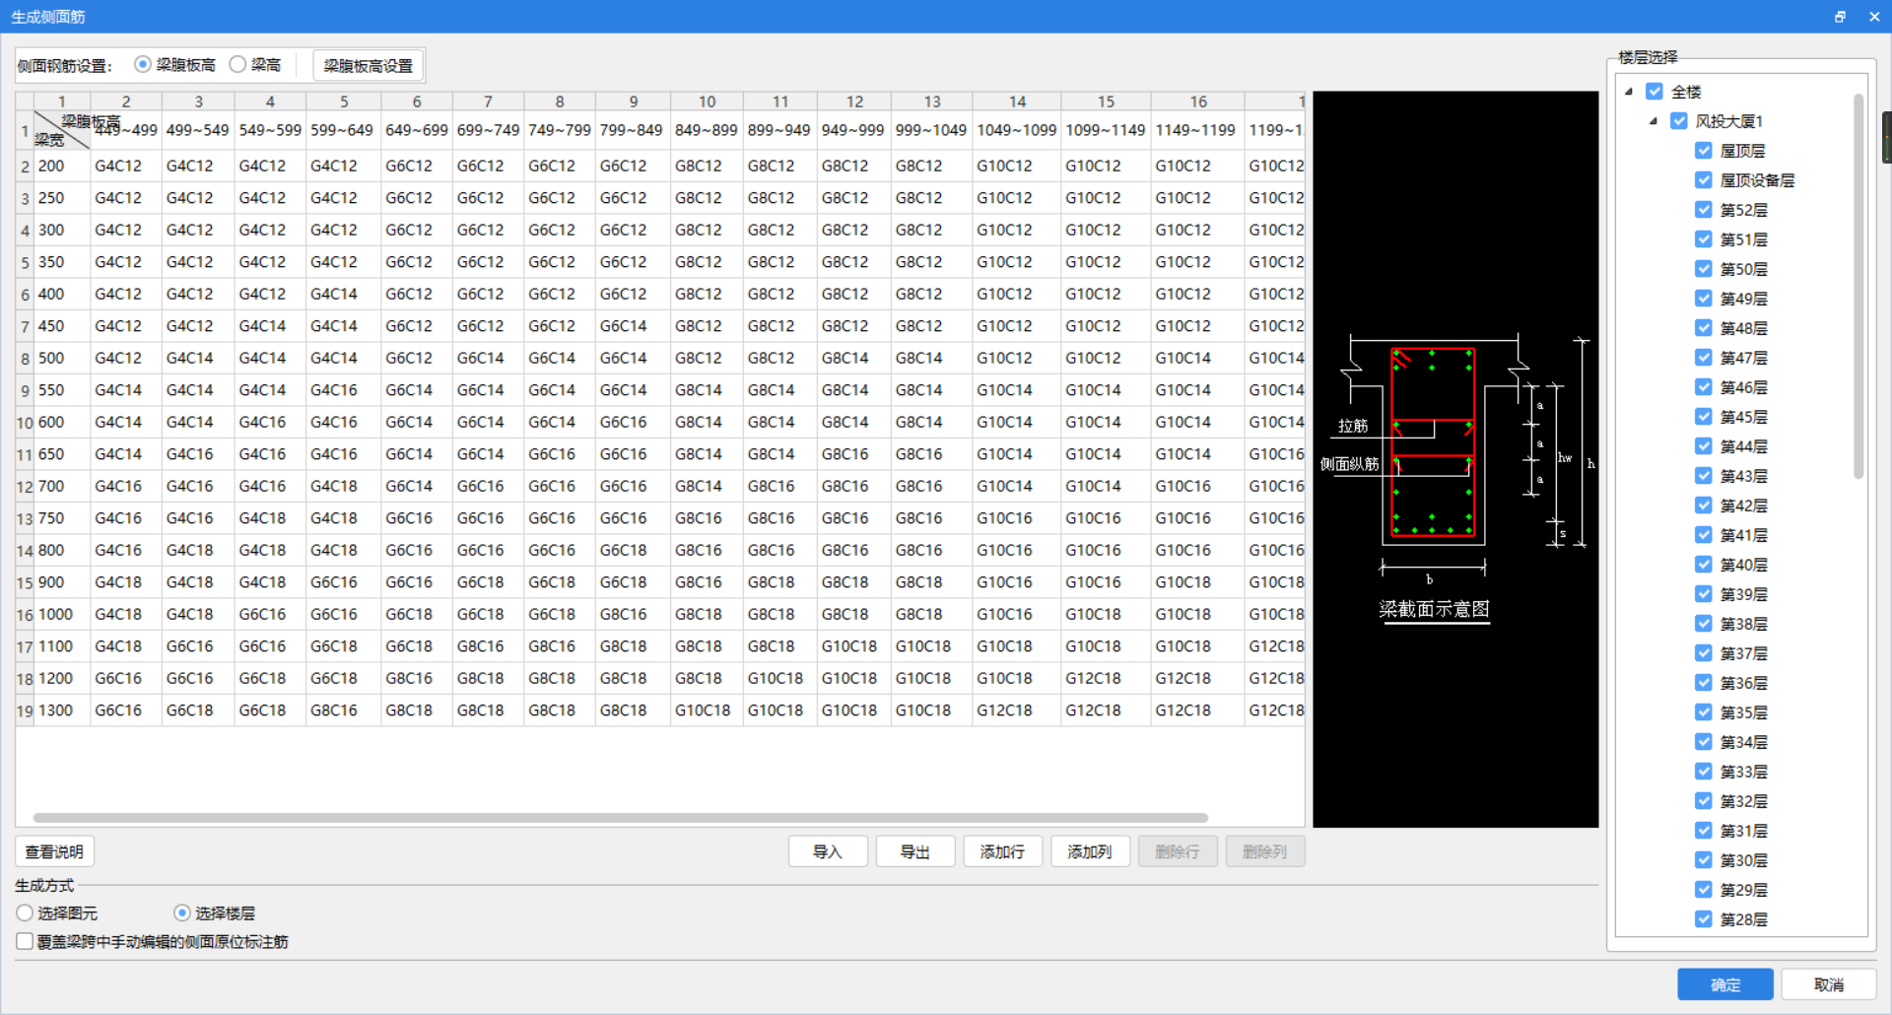Viewport: 1892px width, 1015px height.
Task: Collapse the 全楼 tree node
Action: 1629,92
